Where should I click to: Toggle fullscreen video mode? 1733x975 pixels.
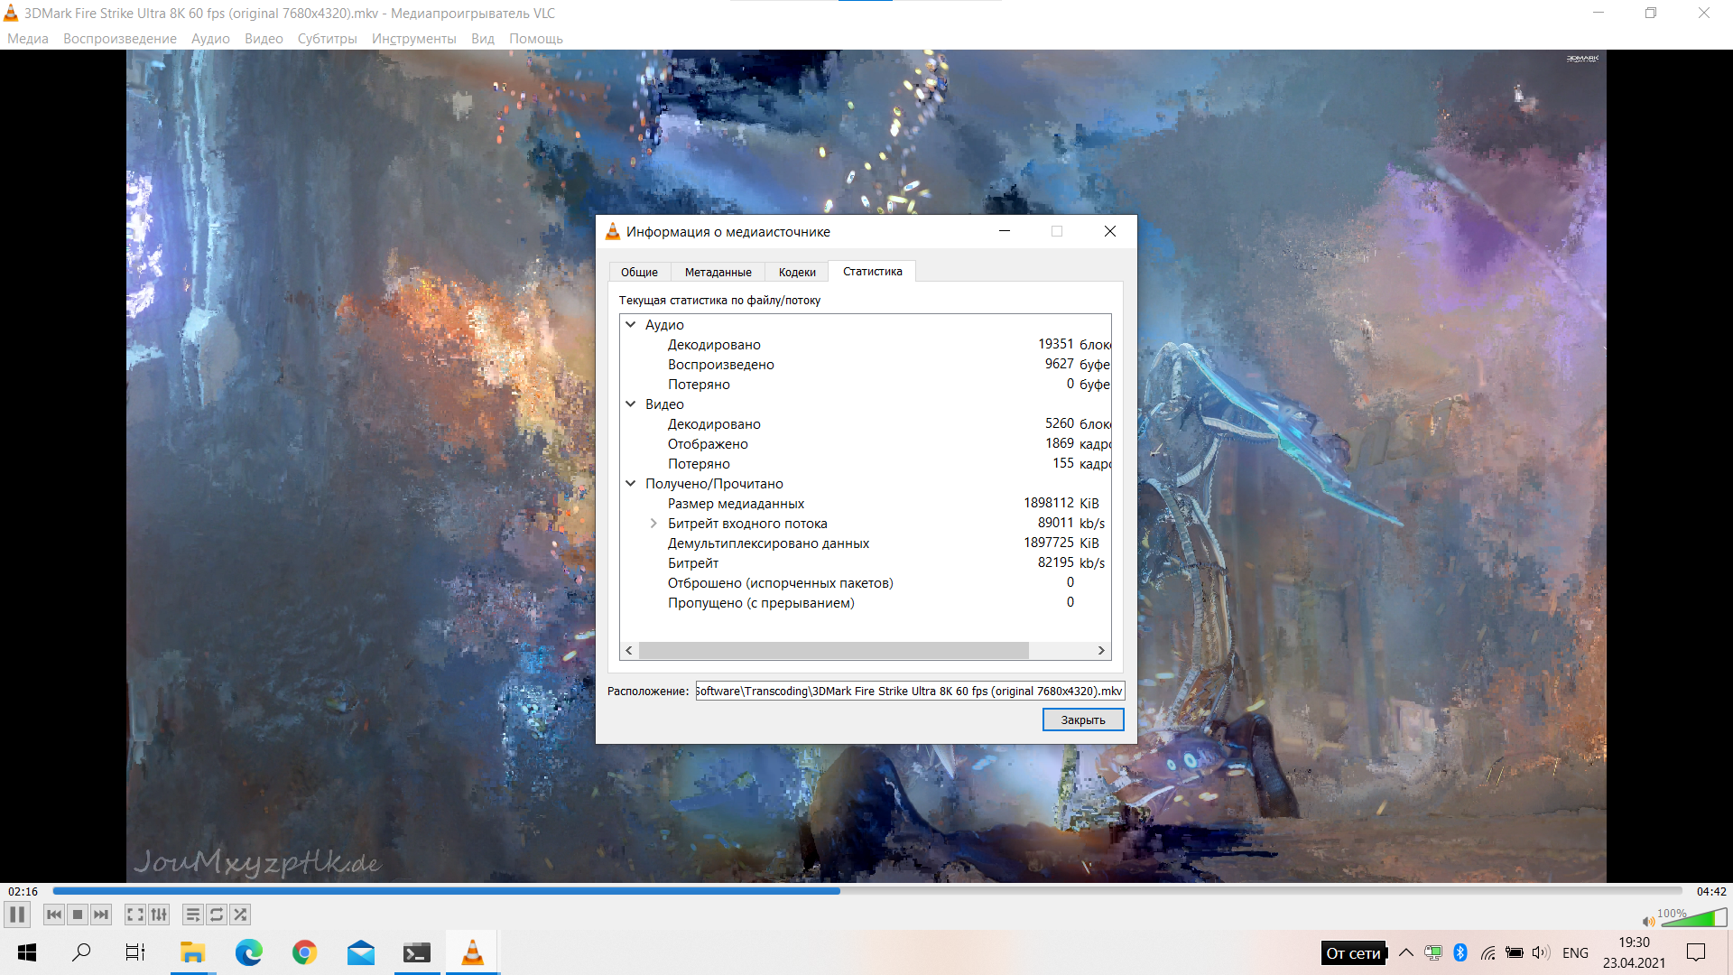(x=135, y=915)
